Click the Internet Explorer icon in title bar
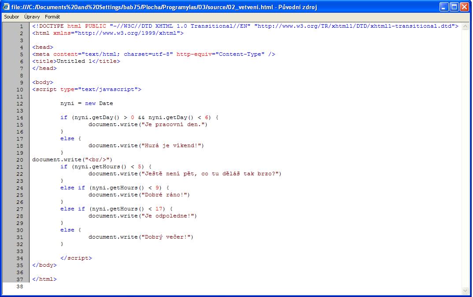Viewport: 473px width, 297px height. click(x=6, y=7)
